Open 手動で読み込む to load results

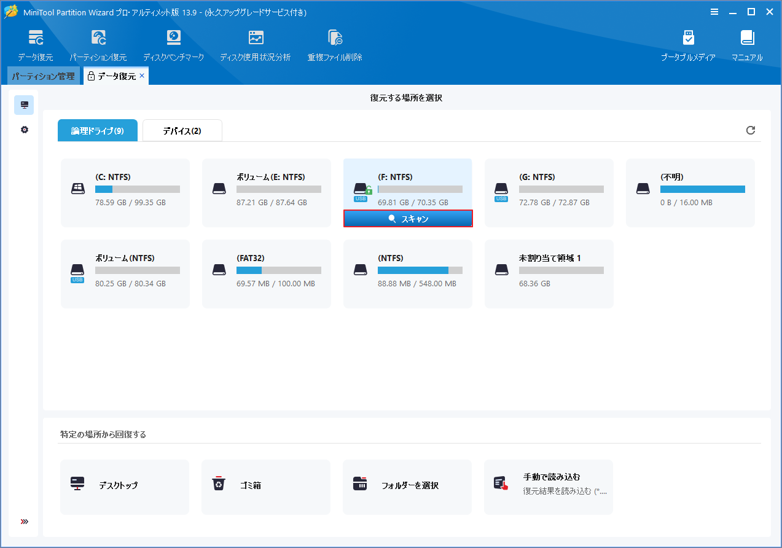pyautogui.click(x=549, y=487)
